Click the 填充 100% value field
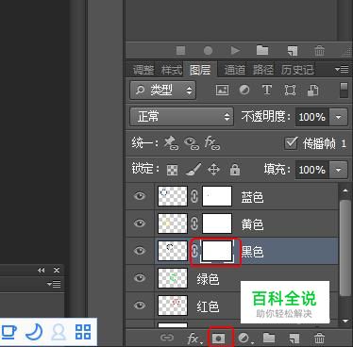Image resolution: width=353 pixels, height=347 pixels. [x=312, y=170]
